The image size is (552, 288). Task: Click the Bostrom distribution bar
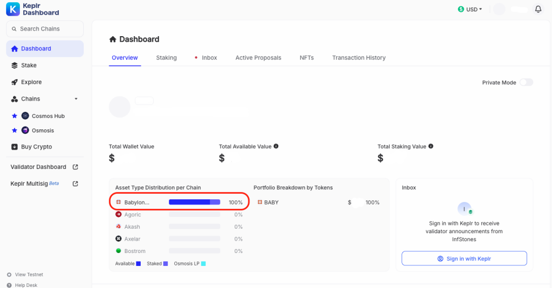point(195,251)
